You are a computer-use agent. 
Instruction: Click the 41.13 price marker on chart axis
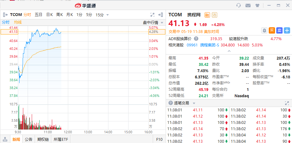9,32
